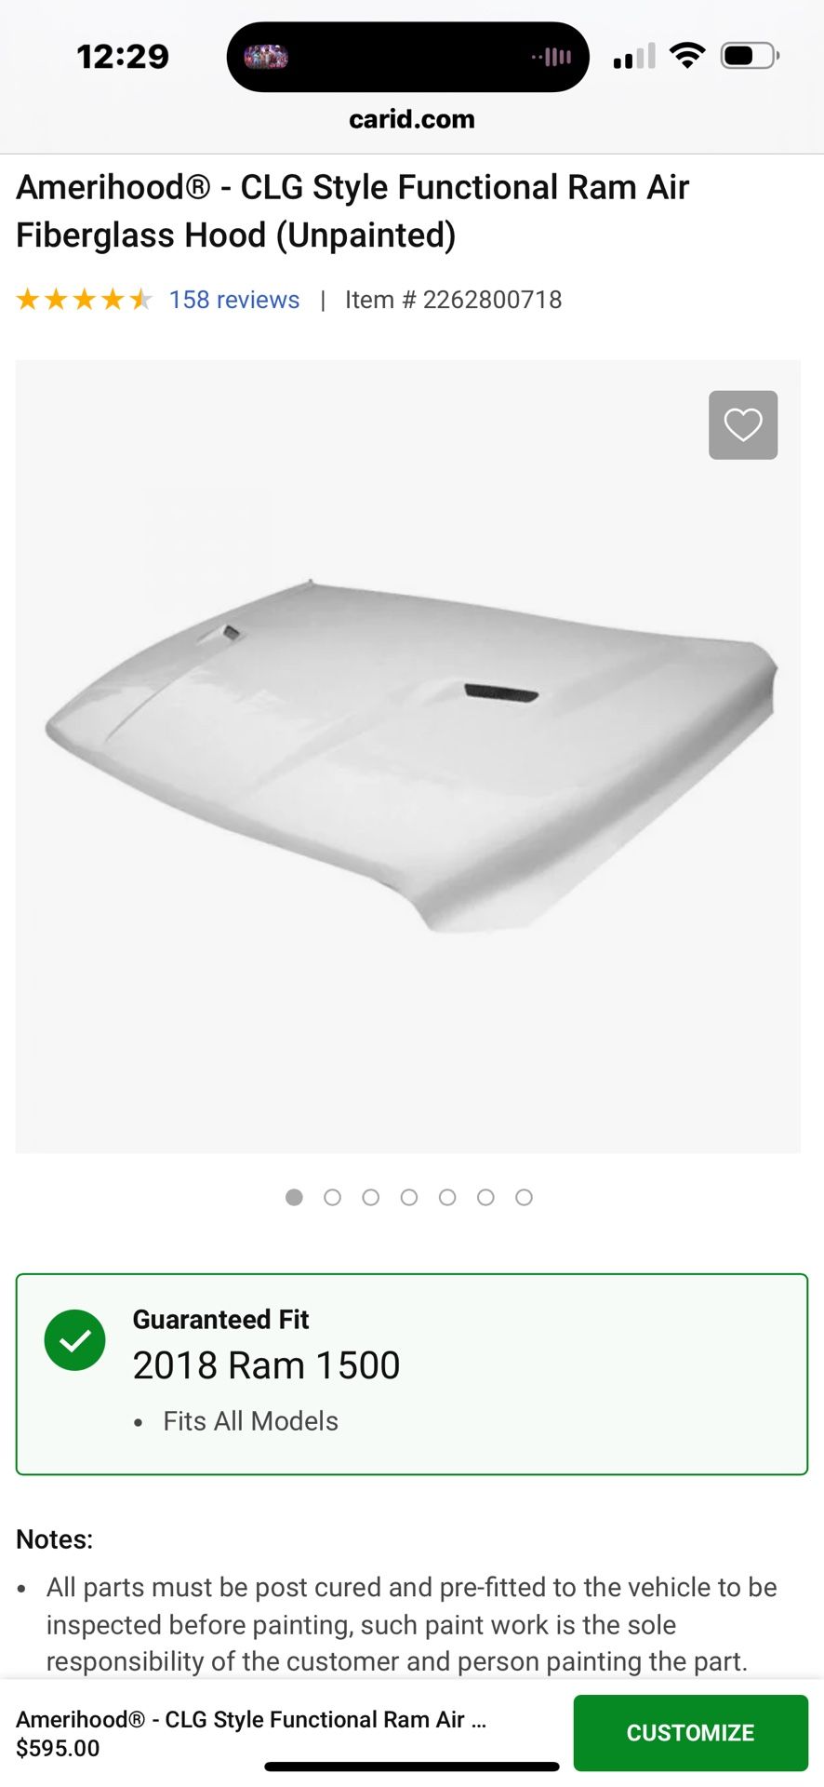The image size is (824, 1787).
Task: Tap the 2018 Ram 1500 vehicle text
Action: 266,1365
